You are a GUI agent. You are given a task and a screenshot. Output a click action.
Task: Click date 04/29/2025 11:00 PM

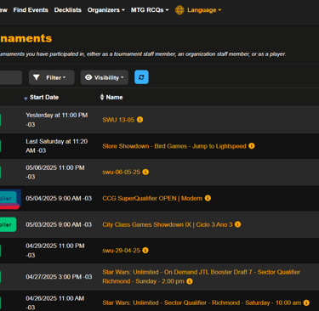pyautogui.click(x=55, y=251)
